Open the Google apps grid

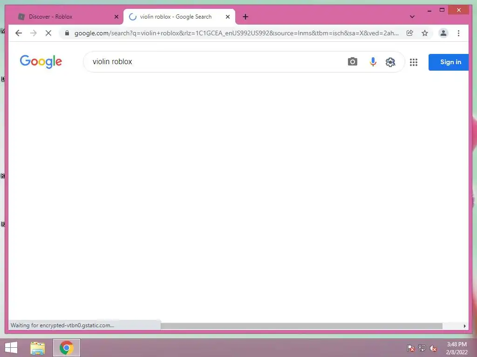(x=414, y=62)
